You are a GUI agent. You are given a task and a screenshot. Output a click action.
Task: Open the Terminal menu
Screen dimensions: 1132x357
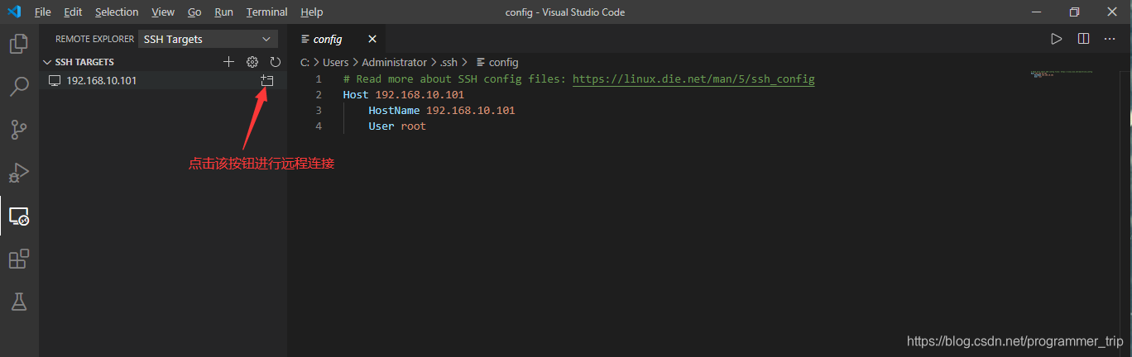click(x=267, y=12)
